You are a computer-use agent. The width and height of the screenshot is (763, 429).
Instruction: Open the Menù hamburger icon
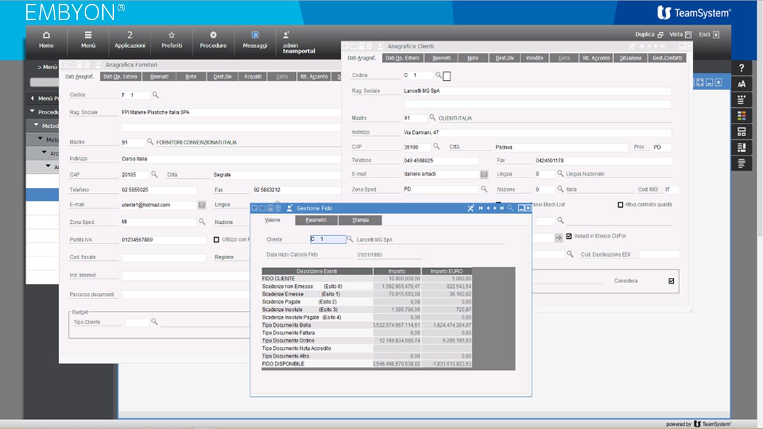pyautogui.click(x=88, y=40)
